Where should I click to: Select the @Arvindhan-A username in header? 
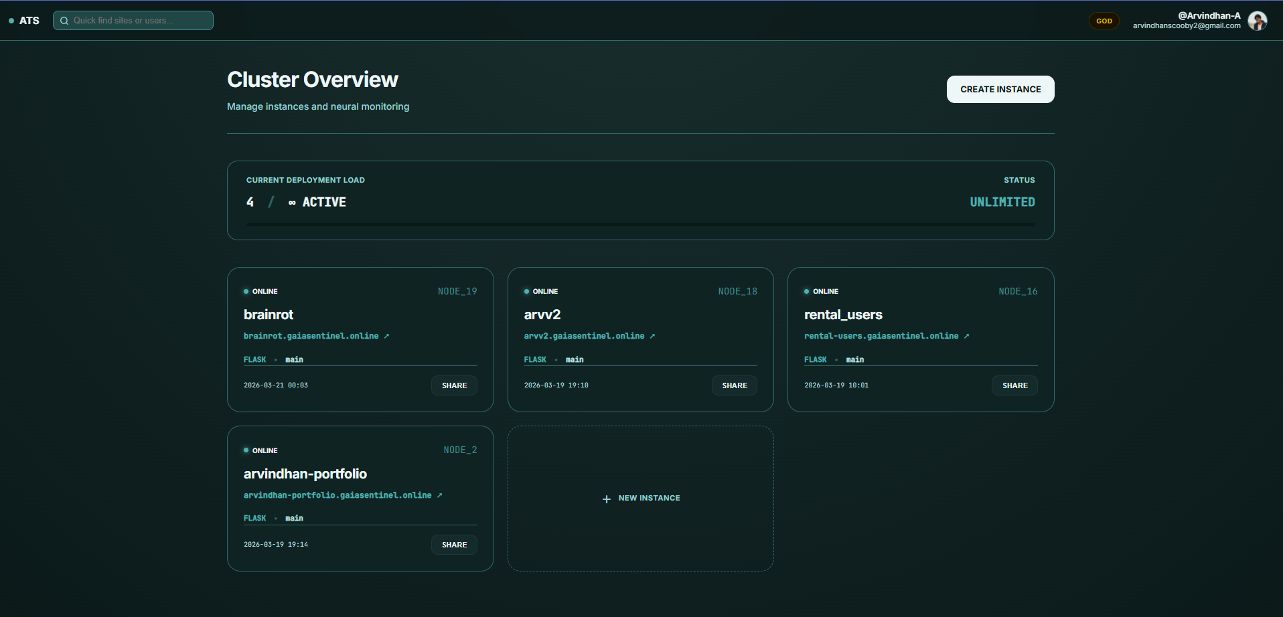[1209, 15]
